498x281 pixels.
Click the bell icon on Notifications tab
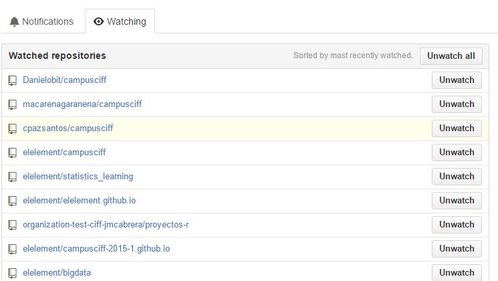click(14, 21)
